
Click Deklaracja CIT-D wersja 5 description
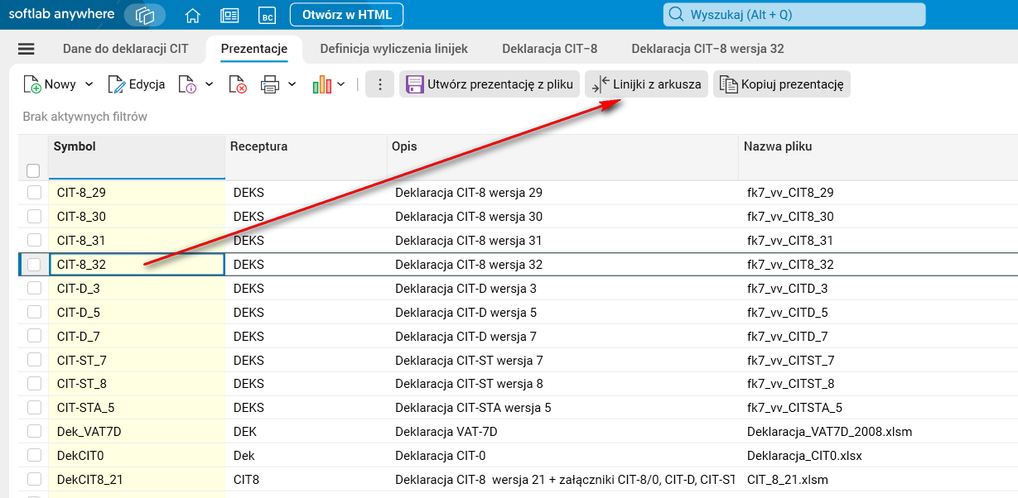466,313
